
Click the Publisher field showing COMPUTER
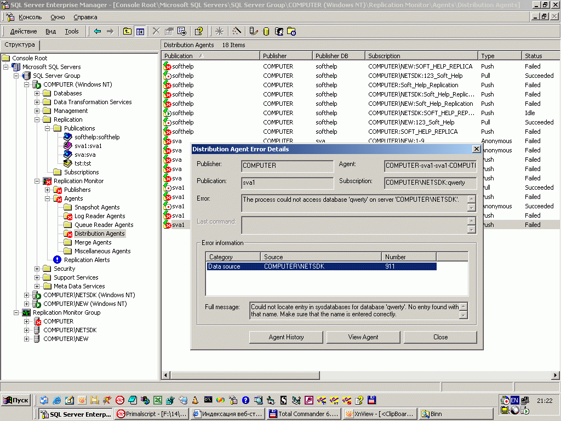click(x=287, y=166)
